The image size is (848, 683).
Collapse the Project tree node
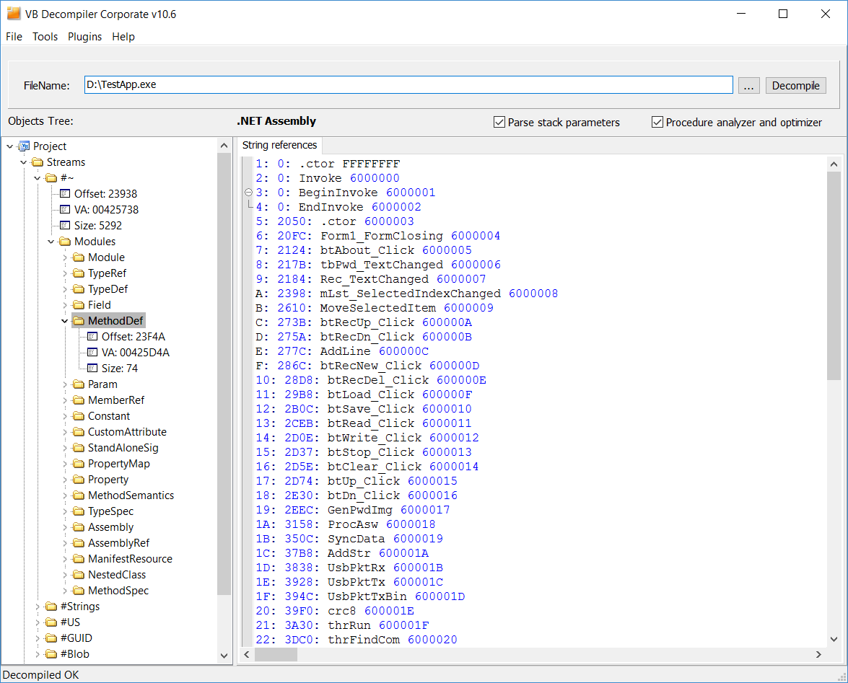9,146
